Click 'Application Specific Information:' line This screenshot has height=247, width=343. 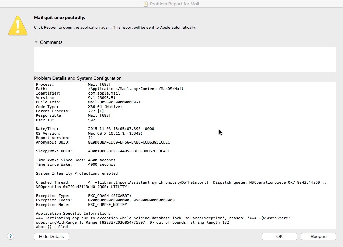point(73,213)
